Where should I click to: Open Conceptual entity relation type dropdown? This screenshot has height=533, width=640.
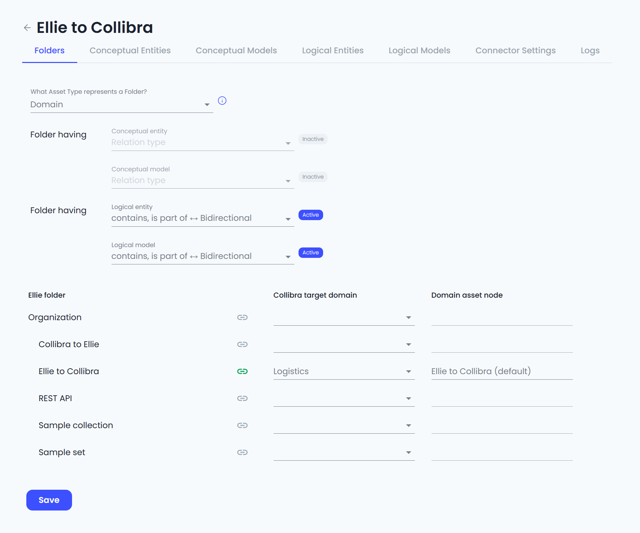point(203,143)
